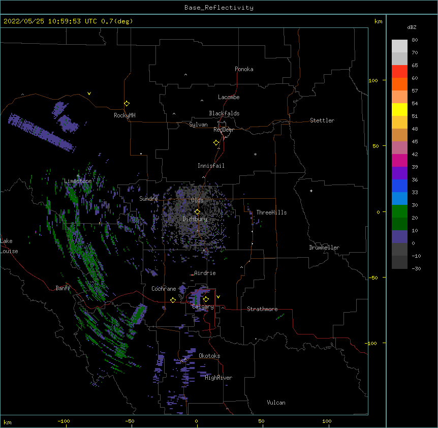Select the Drumheller label

[324, 248]
